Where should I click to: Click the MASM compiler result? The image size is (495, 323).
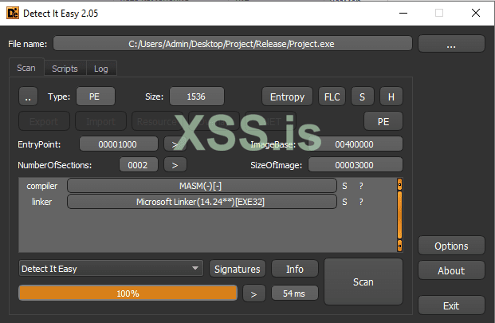pyautogui.click(x=202, y=186)
